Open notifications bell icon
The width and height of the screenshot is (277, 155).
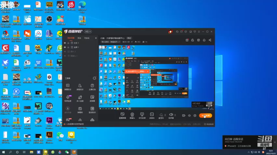coord(204,40)
